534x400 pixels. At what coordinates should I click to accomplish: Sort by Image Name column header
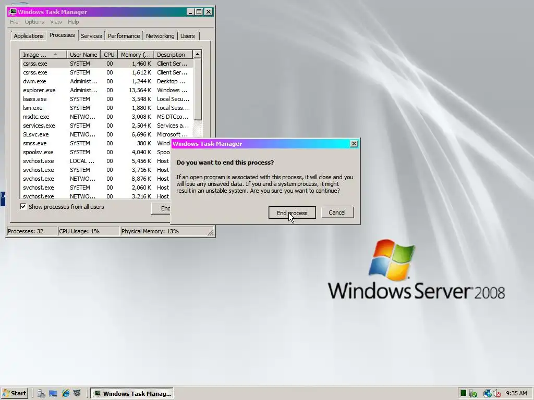click(43, 54)
